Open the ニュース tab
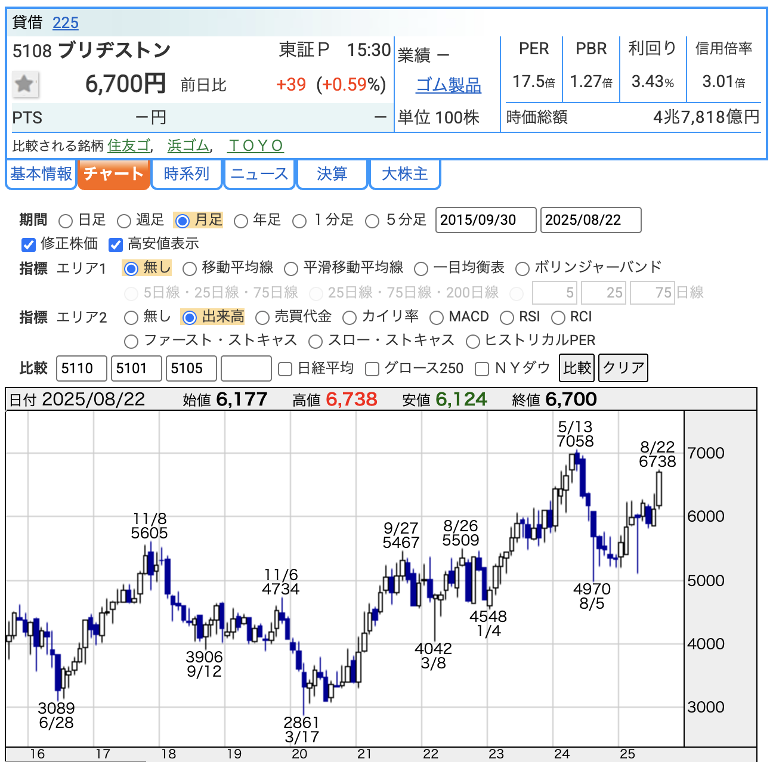Image resolution: width=773 pixels, height=762 pixels. pyautogui.click(x=259, y=174)
